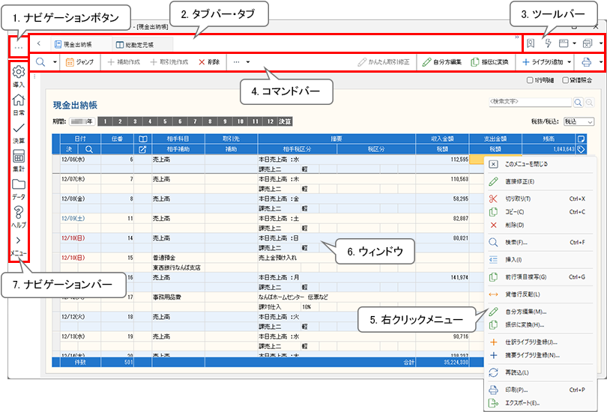Click the 期間 year field
Viewport: 607px width, 412px height.
pos(82,121)
